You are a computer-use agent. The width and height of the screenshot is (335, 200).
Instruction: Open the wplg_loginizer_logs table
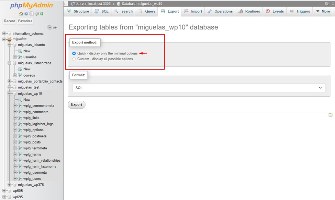pyautogui.click(x=38, y=124)
